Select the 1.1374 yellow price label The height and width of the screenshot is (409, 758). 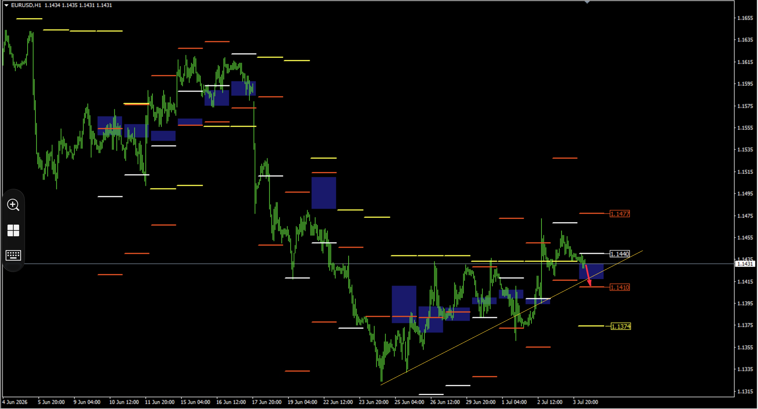pyautogui.click(x=621, y=326)
